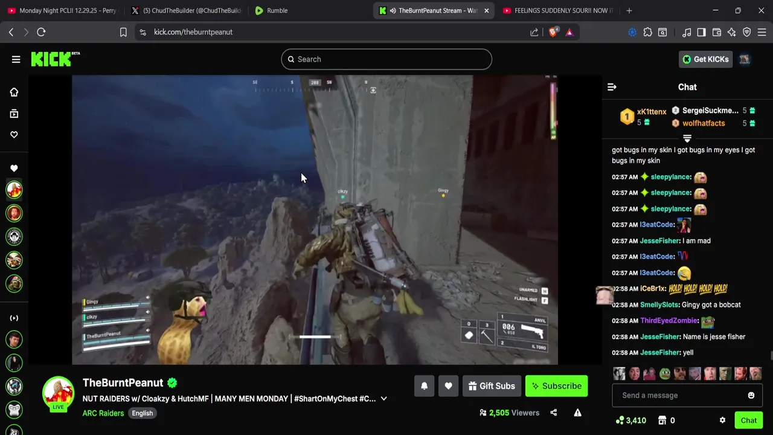Click the KICK logo
This screenshot has width=773, height=435.
pyautogui.click(x=55, y=59)
